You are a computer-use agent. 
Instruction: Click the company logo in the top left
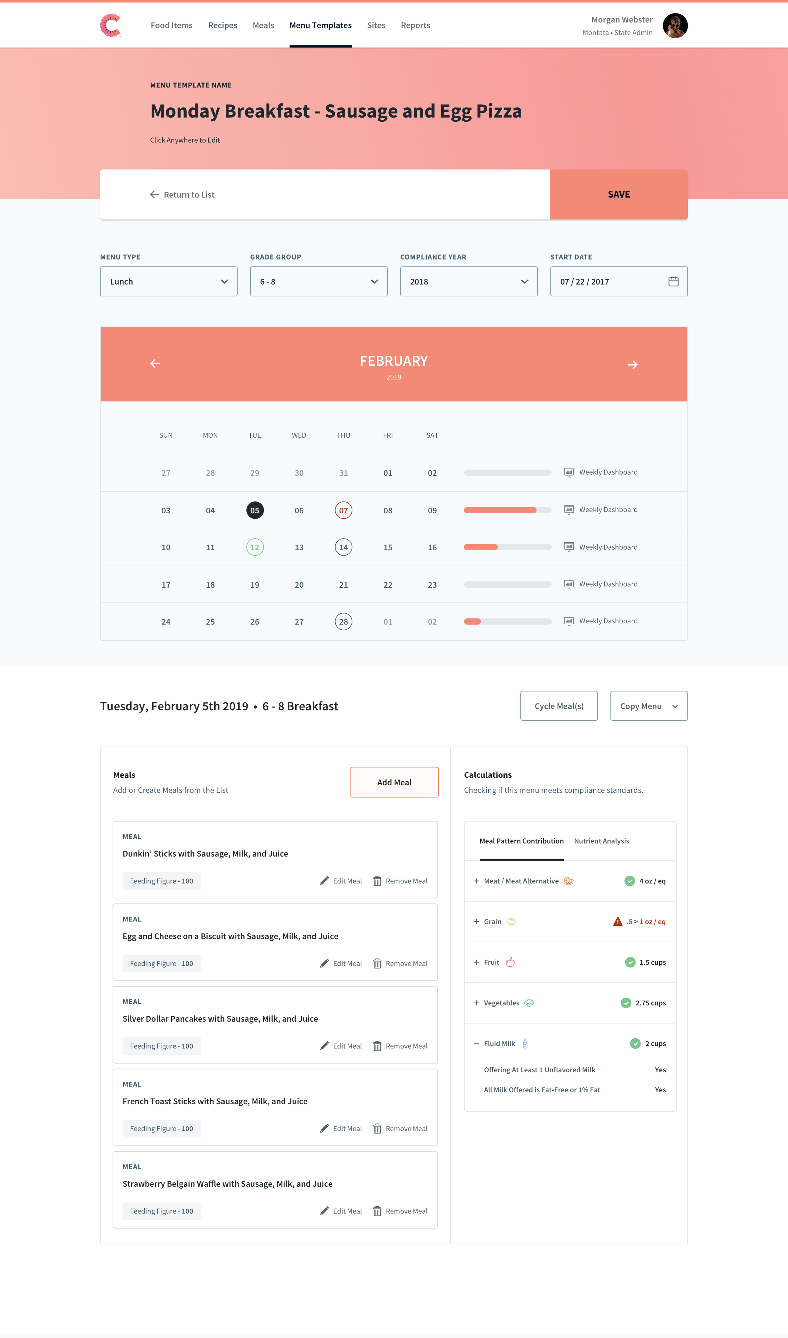[110, 25]
